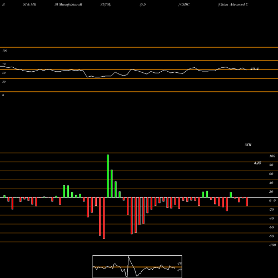Click the MR axis -100 label

coord(272,245)
